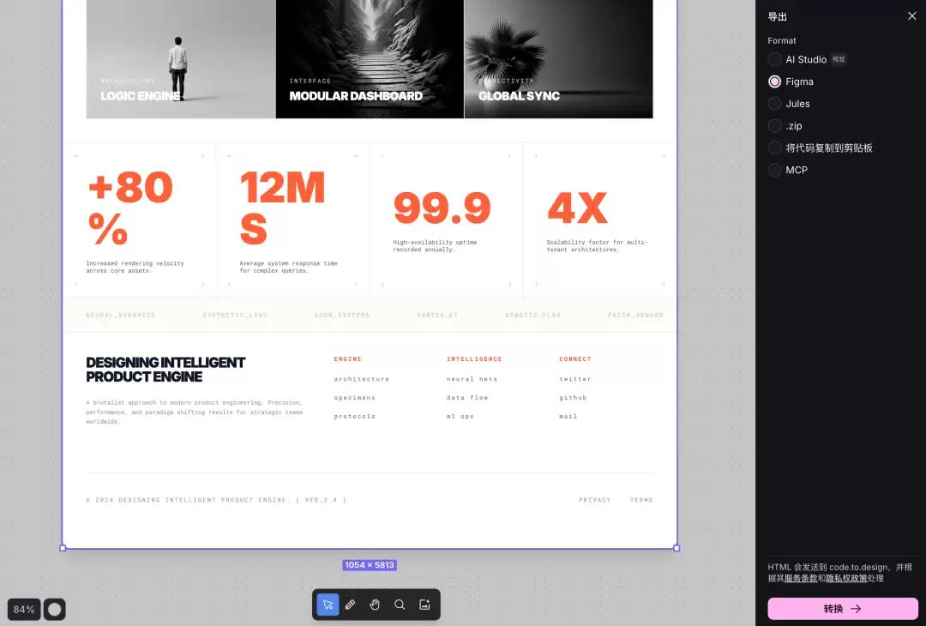The width and height of the screenshot is (926, 626).
Task: Click the add image tool icon
Action: coord(424,605)
